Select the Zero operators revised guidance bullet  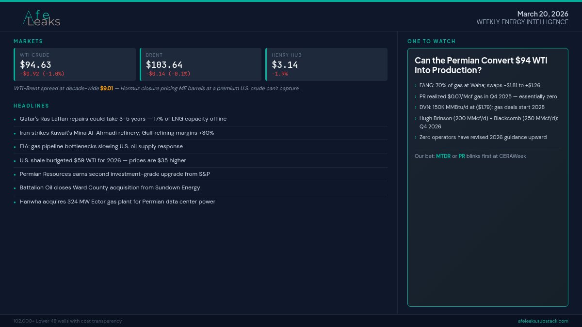(x=483, y=137)
